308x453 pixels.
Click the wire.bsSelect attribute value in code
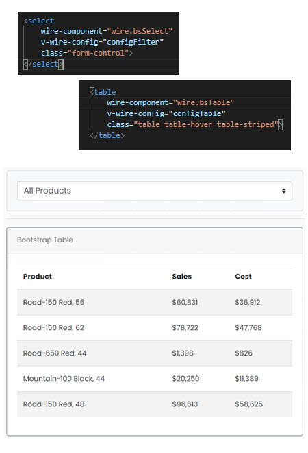[140, 31]
